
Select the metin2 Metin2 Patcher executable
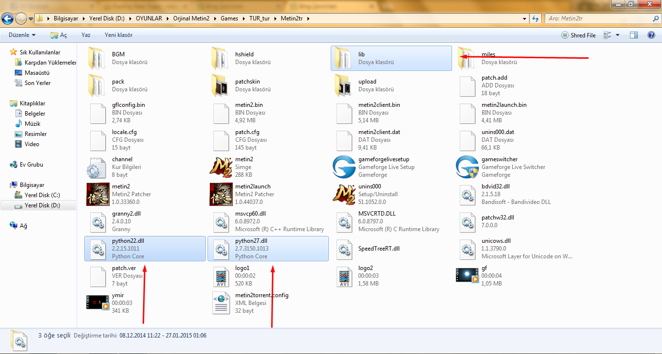click(98, 194)
